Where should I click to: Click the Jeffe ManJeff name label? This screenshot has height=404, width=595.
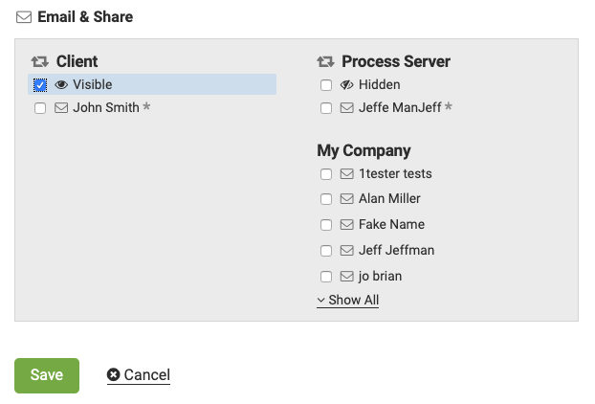399,108
